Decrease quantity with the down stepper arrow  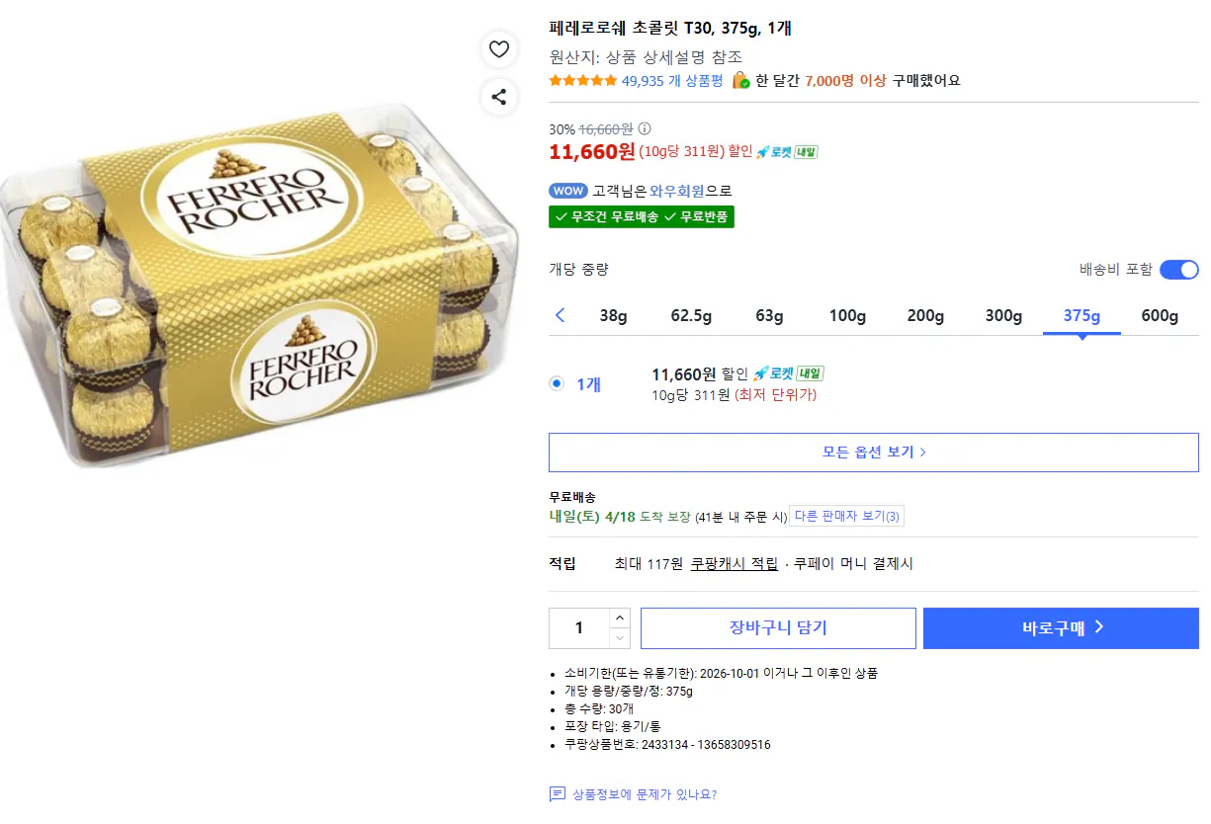coord(621,636)
